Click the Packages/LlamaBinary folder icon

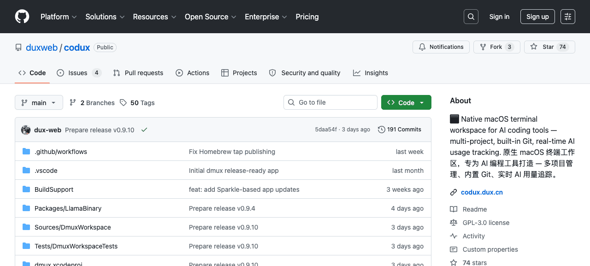(26, 208)
